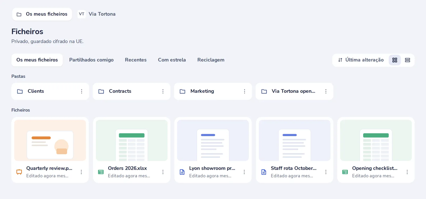Viewport: 426px width, 199px height.
Task: Open options for Orders 2026.xlsx
Action: [x=163, y=172]
